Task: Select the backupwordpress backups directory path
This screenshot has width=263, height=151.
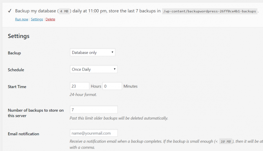Action: coord(210,11)
